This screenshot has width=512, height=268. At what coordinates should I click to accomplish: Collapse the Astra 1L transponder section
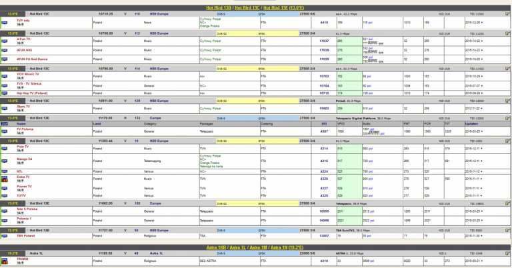pyautogui.click(x=28, y=253)
